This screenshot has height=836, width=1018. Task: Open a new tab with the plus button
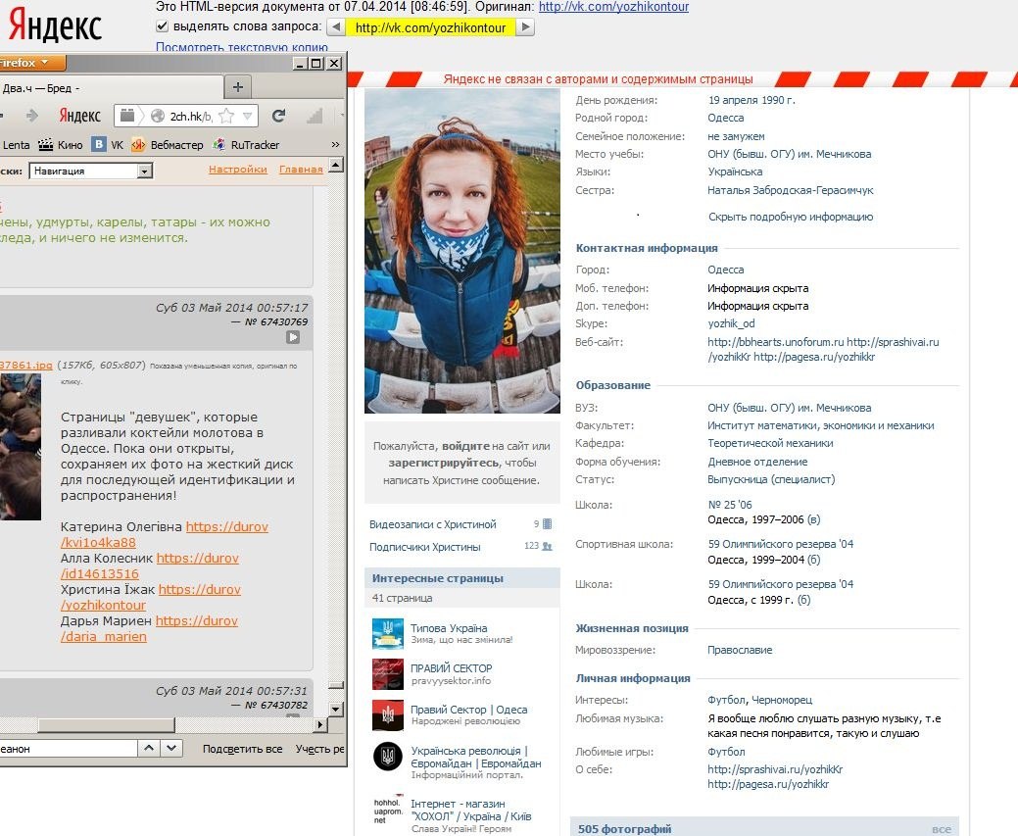(235, 88)
